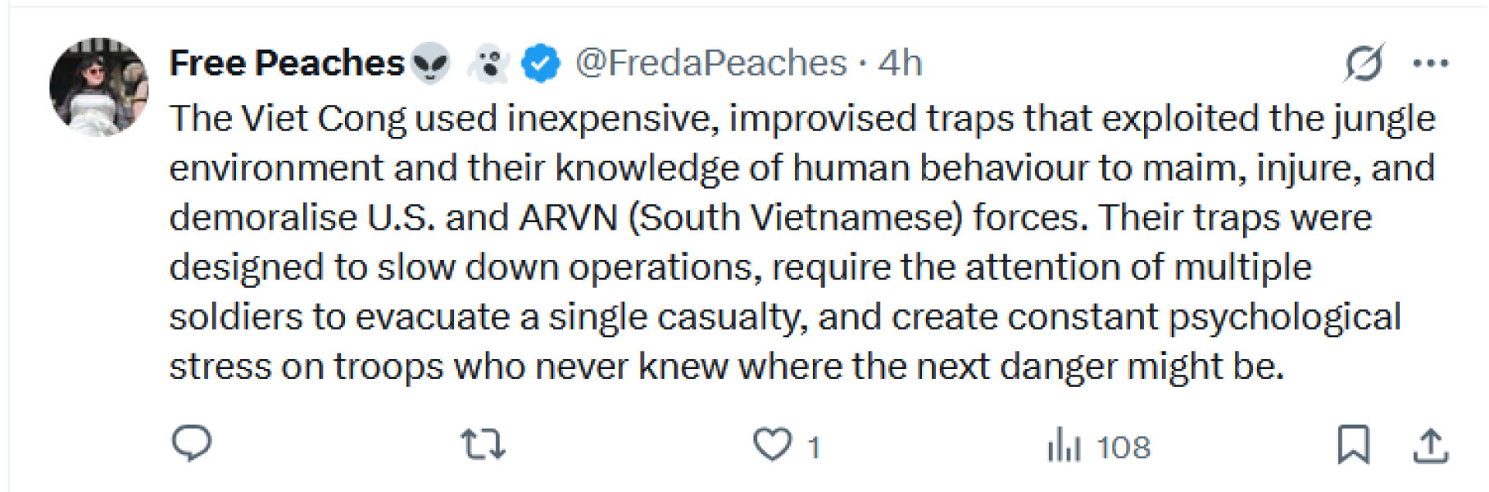
Task: Click the ghost emoji next to verified badge
Action: point(489,63)
